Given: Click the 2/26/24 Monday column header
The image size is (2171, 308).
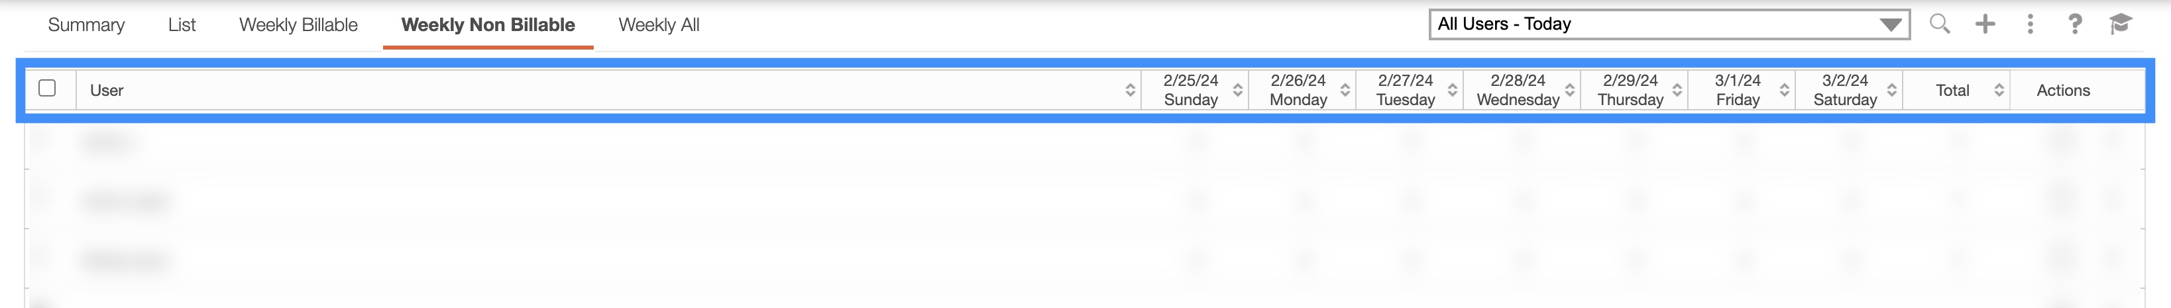Looking at the screenshot, I should tap(1298, 90).
